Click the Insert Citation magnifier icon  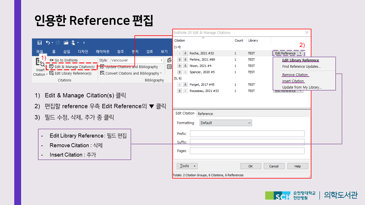40,62
